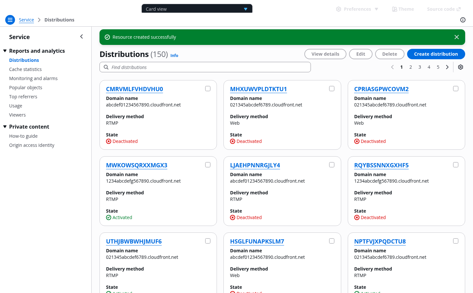Expand the Preferences dropdown menu

[357, 9]
